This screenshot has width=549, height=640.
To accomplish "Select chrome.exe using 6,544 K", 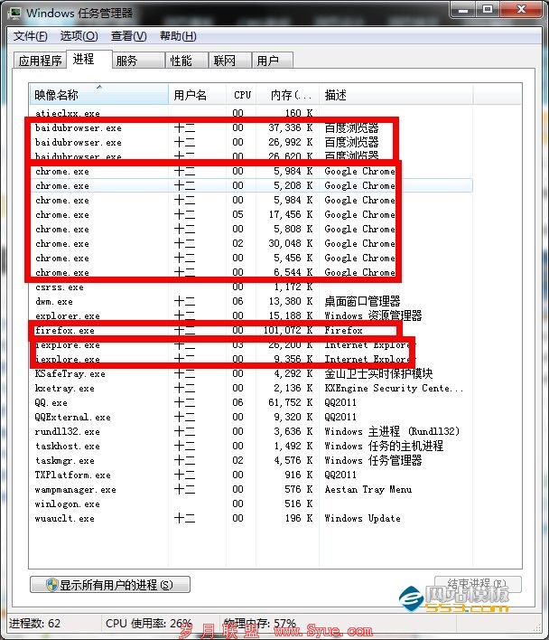I will pyautogui.click(x=251, y=272).
